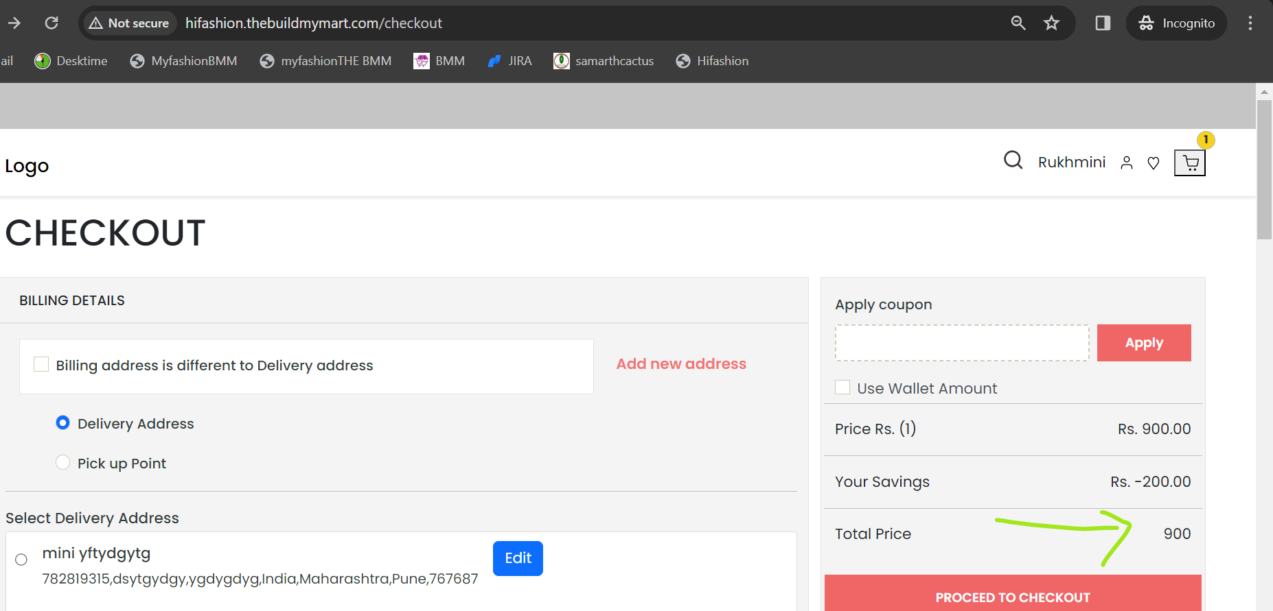The width and height of the screenshot is (1273, 611).
Task: Open the MyfashionBMM bookmark
Action: [x=183, y=61]
